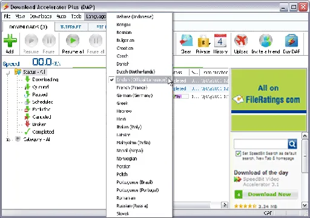This screenshot has height=218, width=310.
Task: Select the Canceled status tree item
Action: coord(42,117)
